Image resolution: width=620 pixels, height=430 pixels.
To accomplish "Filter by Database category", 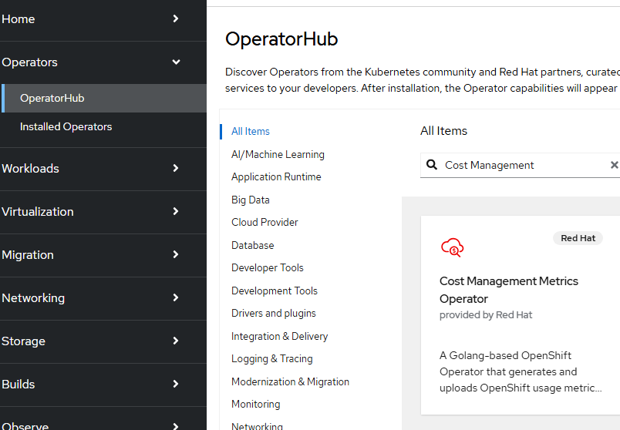I will (253, 245).
